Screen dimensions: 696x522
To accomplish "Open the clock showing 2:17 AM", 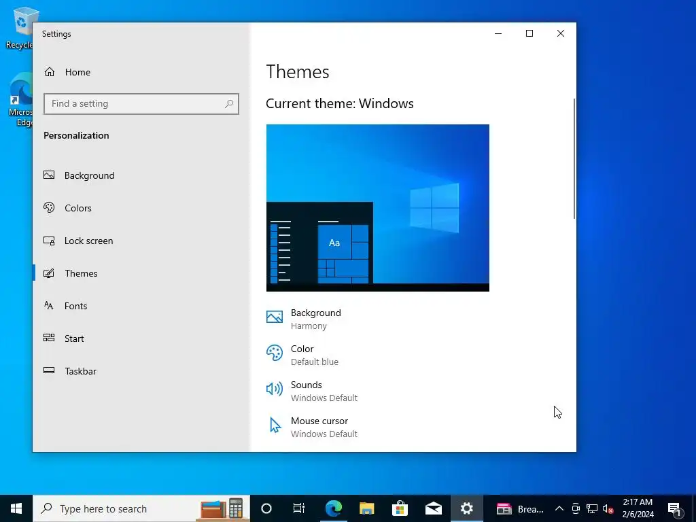I will pyautogui.click(x=638, y=508).
